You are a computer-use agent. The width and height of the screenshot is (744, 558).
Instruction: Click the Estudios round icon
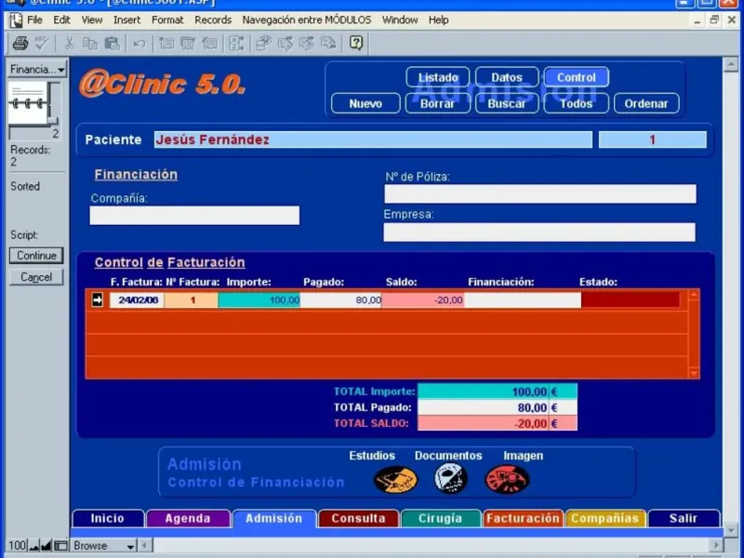pyautogui.click(x=396, y=479)
